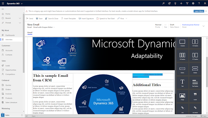Collapse the sidebar hamburger menu
Screen dimensions: 208x118
pos(3,9)
